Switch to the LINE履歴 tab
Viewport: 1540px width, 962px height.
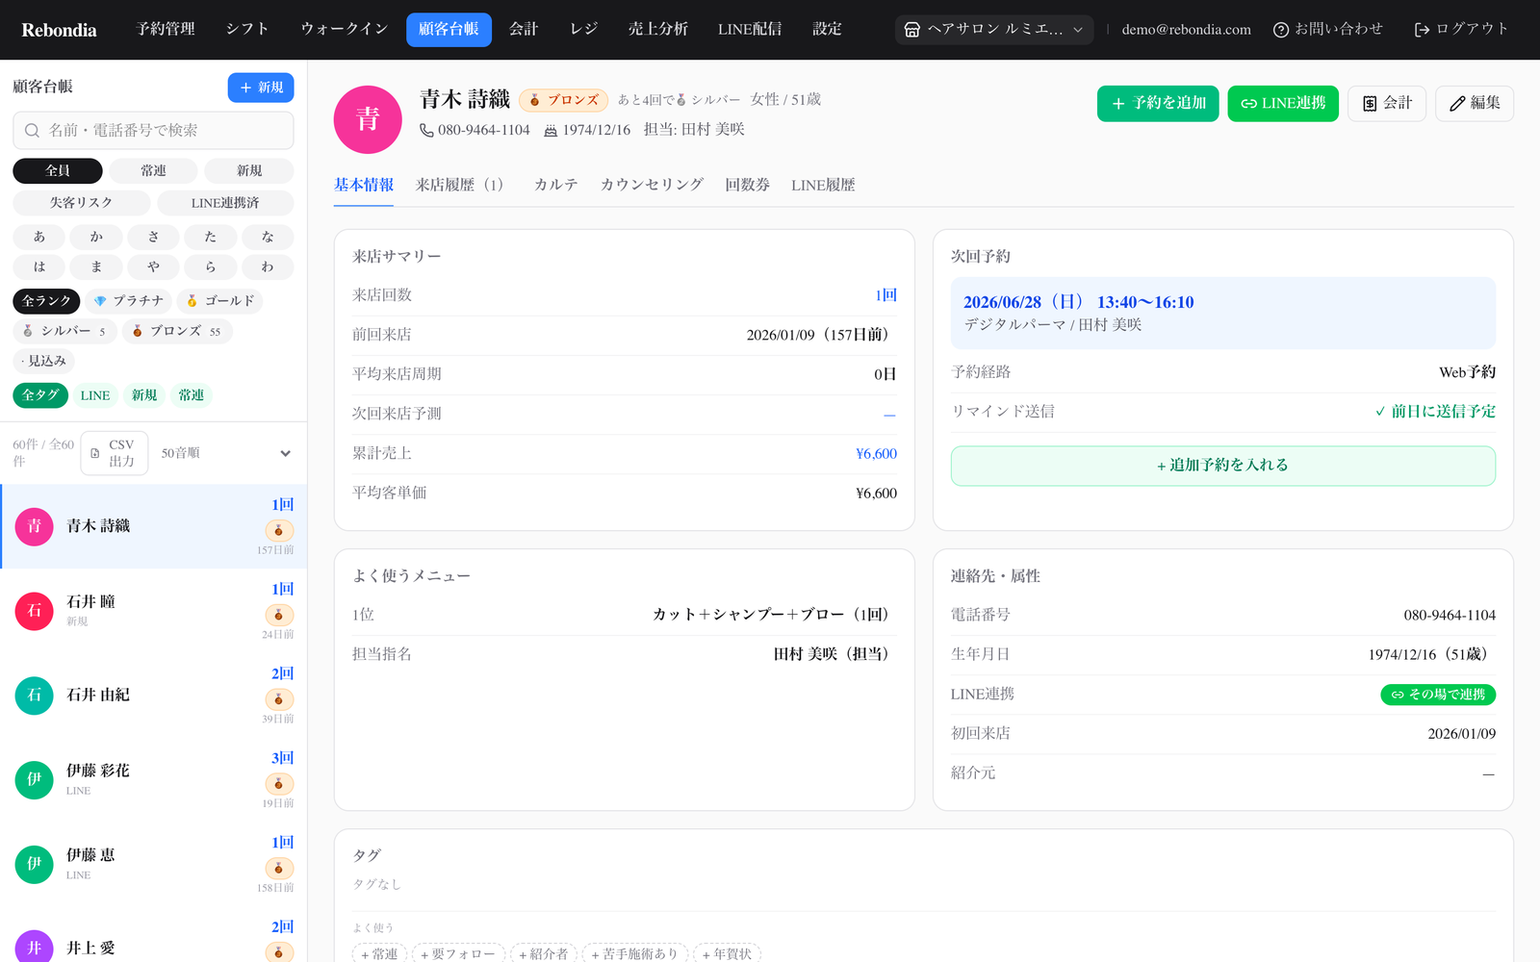823,185
